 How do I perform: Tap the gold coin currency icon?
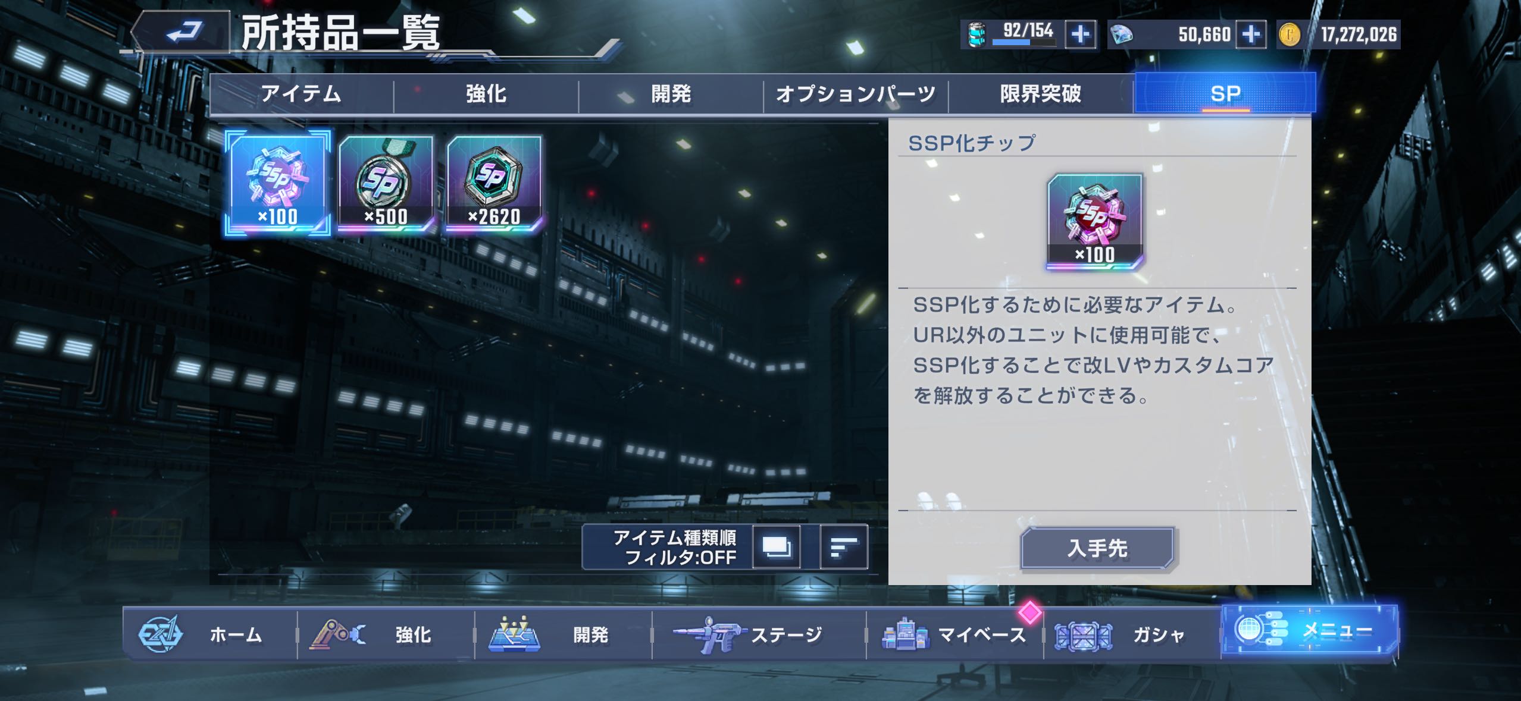pos(1289,34)
